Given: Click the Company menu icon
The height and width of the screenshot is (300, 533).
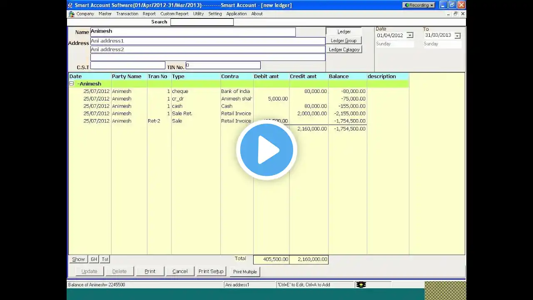Looking at the screenshot, I should click(72, 14).
